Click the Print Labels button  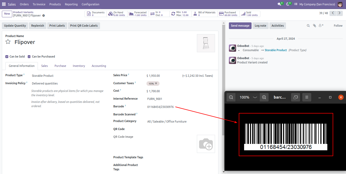[57, 26]
